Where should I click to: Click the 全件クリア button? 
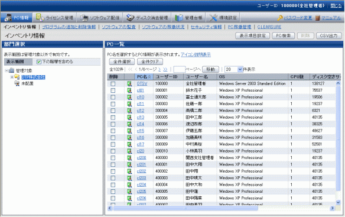[150, 61]
